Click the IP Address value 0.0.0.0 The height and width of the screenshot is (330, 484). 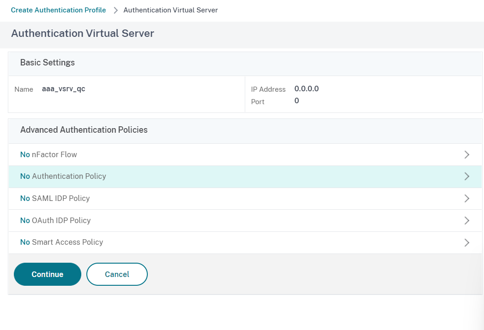tap(306, 88)
